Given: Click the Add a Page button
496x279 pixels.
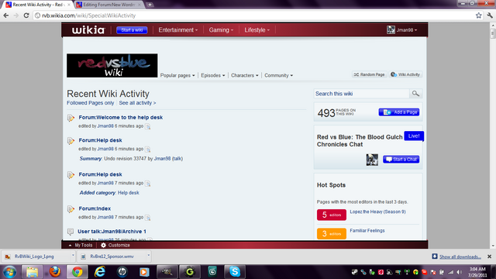Looking at the screenshot, I should [x=399, y=112].
